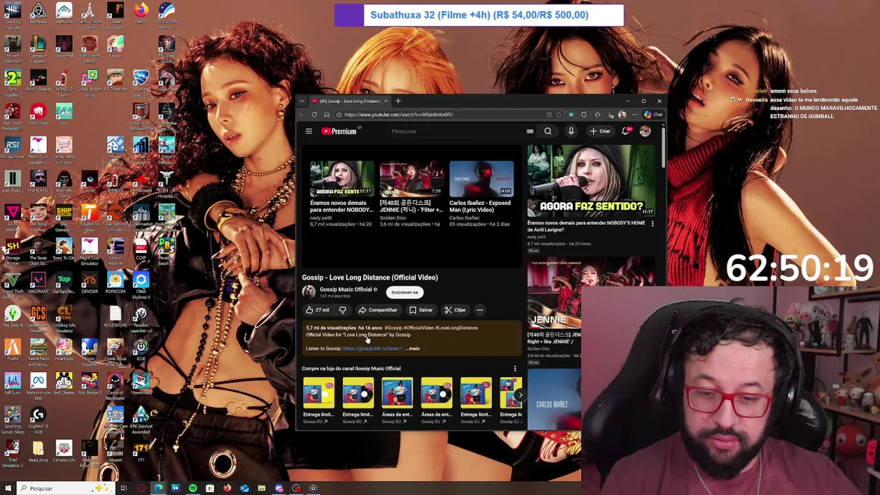880x495 pixels.
Task: Open options menu for NOBODY'S HOME sidebar video
Action: coord(652,223)
